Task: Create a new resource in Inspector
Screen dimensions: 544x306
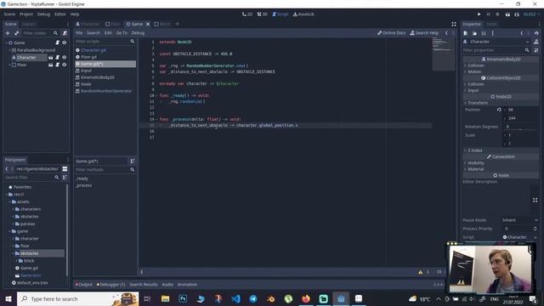Action: pos(466,33)
